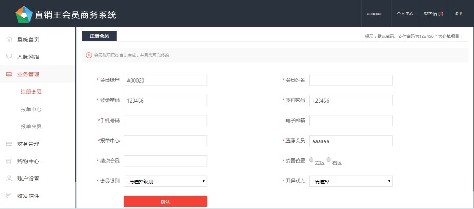Click the red alert icon in notice bar

[88, 55]
